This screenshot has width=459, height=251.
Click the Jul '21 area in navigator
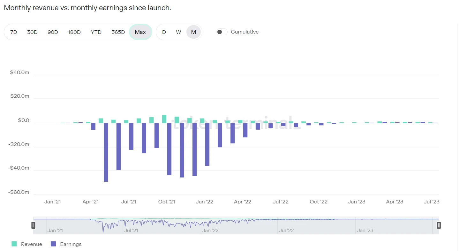131,230
